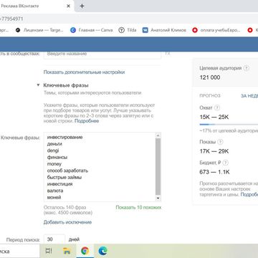Click the 121 000 audience value
Viewport: 258px width, 258px height.
210,77
